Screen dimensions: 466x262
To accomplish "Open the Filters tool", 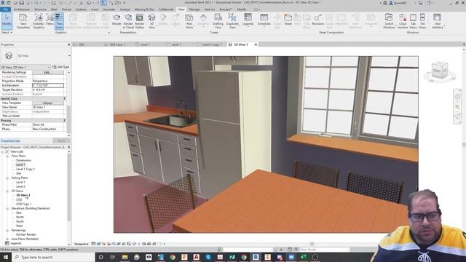I will (50, 20).
